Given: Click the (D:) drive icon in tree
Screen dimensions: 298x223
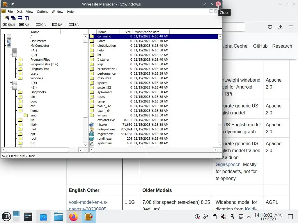Looking at the screenshot, I should 15,83.
